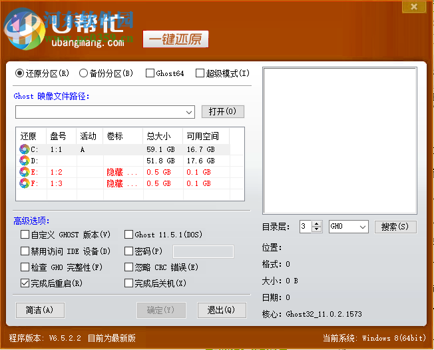Click the Ghost32_11.0.2.1573 core text
The height and width of the screenshot is (350, 434).
click(x=324, y=314)
